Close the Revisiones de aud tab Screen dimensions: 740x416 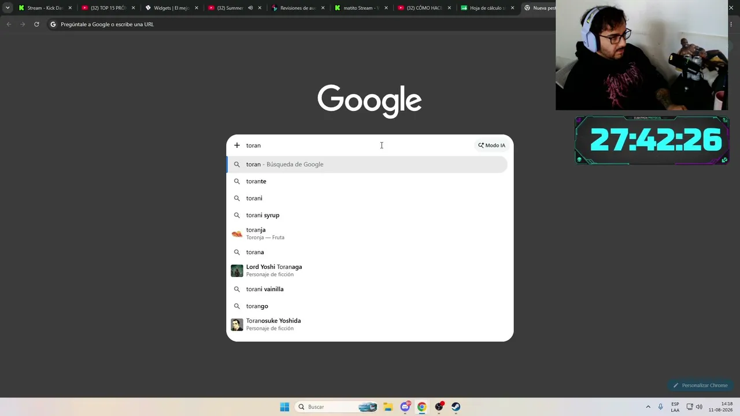coord(323,8)
